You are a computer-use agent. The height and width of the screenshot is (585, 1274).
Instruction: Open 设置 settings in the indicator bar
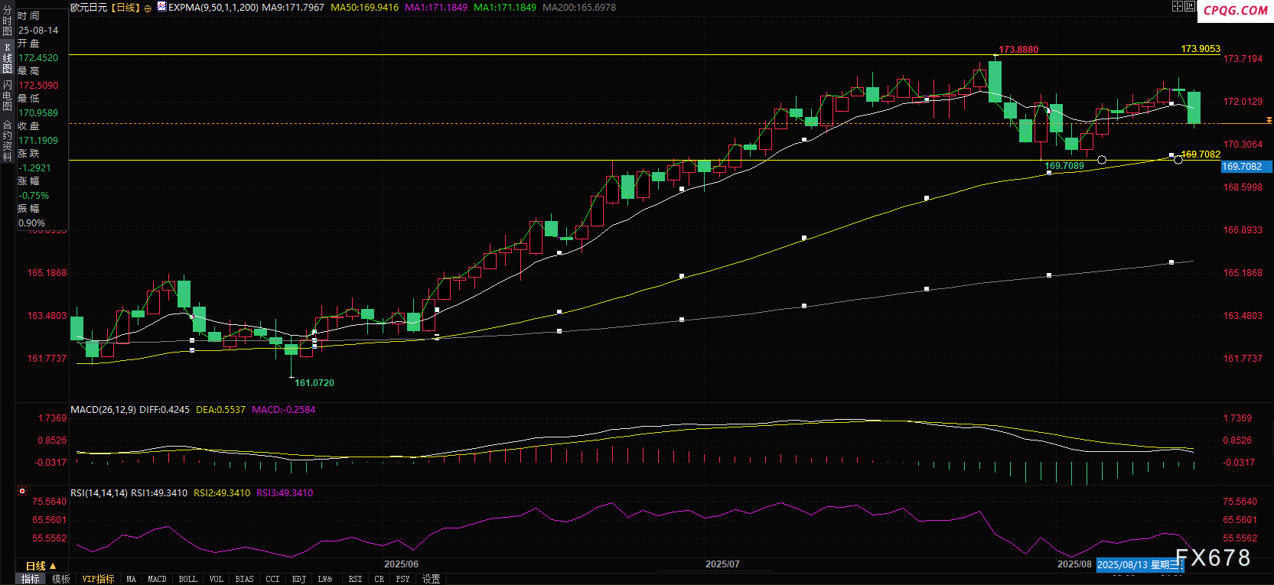tap(431, 579)
